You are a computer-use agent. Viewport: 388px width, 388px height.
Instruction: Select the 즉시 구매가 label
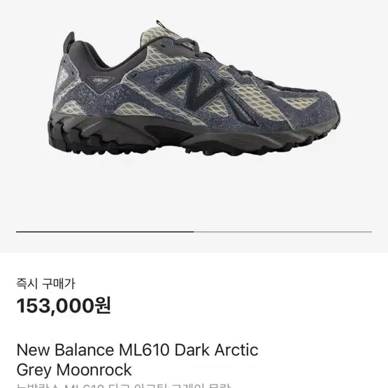pos(45,284)
